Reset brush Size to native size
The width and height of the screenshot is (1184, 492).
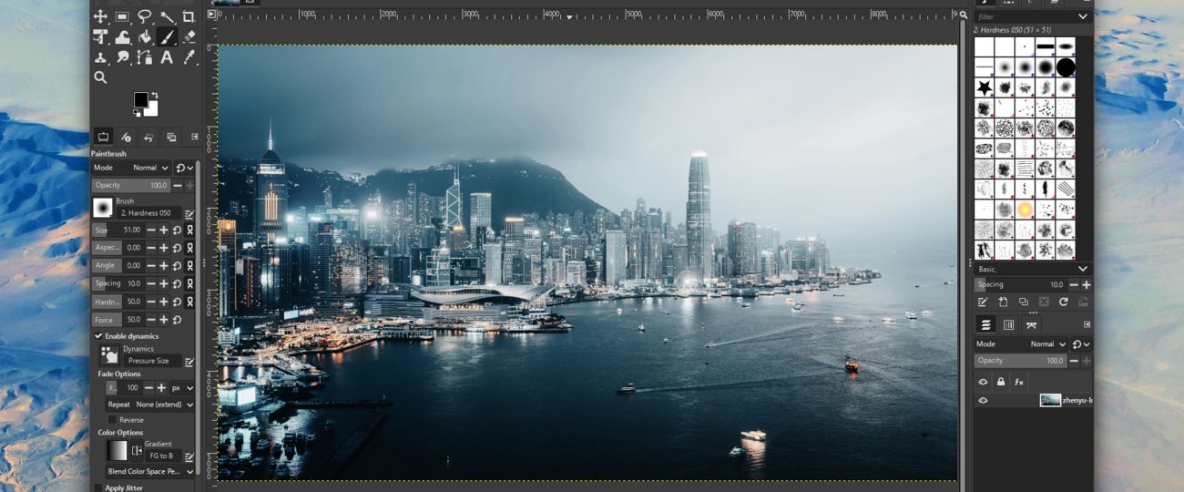[x=177, y=231]
